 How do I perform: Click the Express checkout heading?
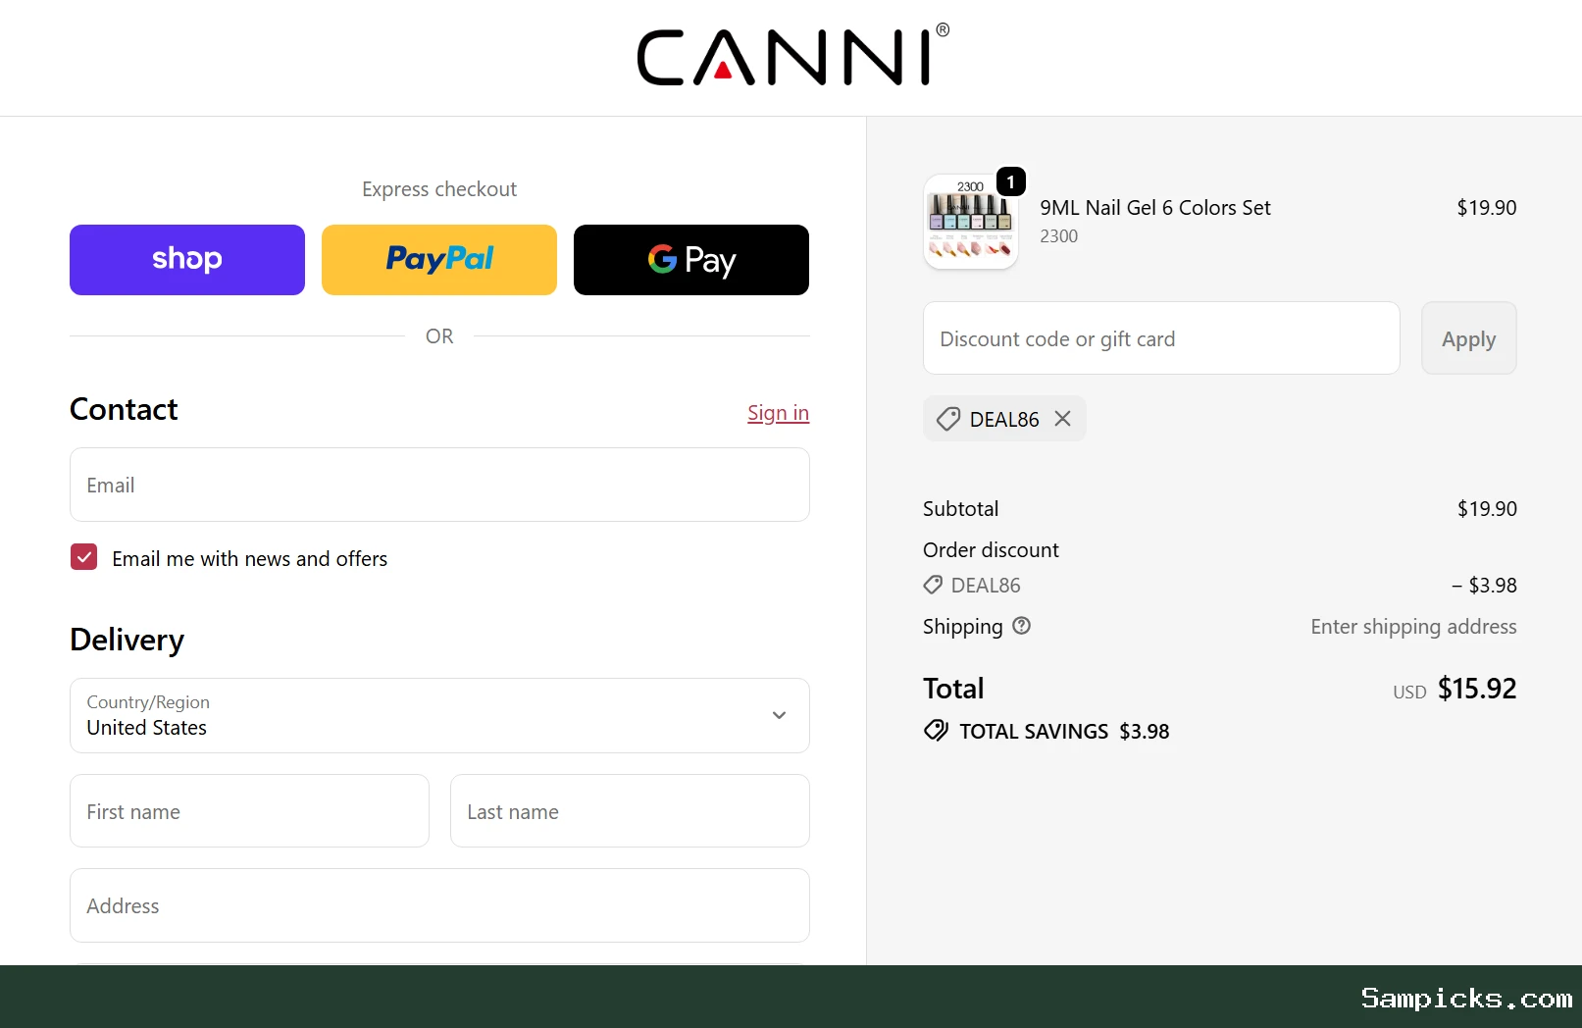tap(439, 189)
